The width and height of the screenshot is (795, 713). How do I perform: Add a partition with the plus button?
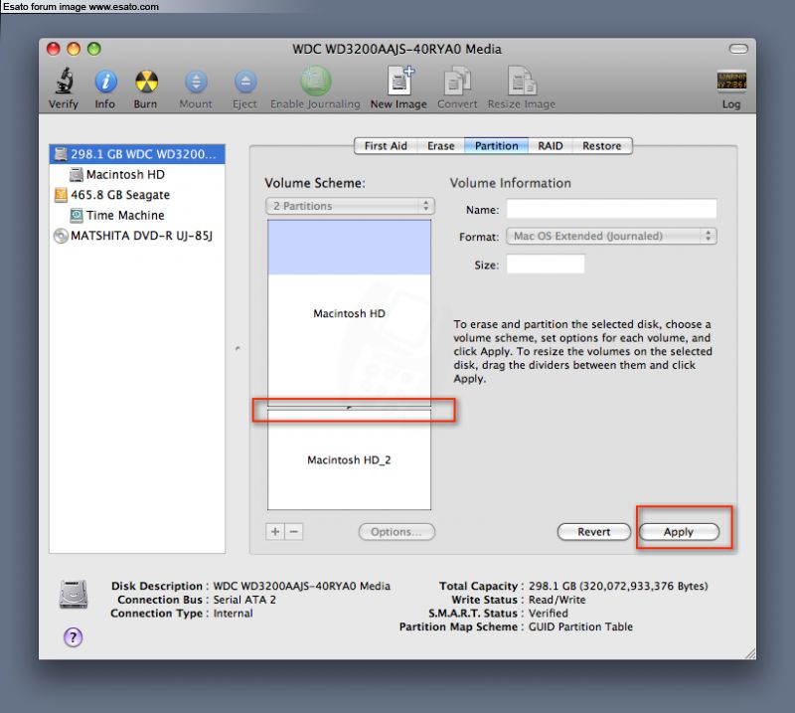point(275,532)
